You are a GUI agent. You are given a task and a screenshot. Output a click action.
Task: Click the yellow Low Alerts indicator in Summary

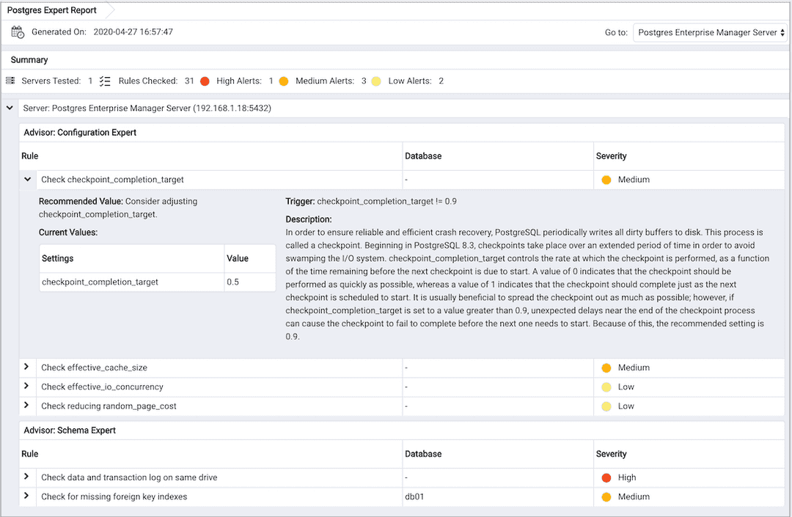point(376,81)
